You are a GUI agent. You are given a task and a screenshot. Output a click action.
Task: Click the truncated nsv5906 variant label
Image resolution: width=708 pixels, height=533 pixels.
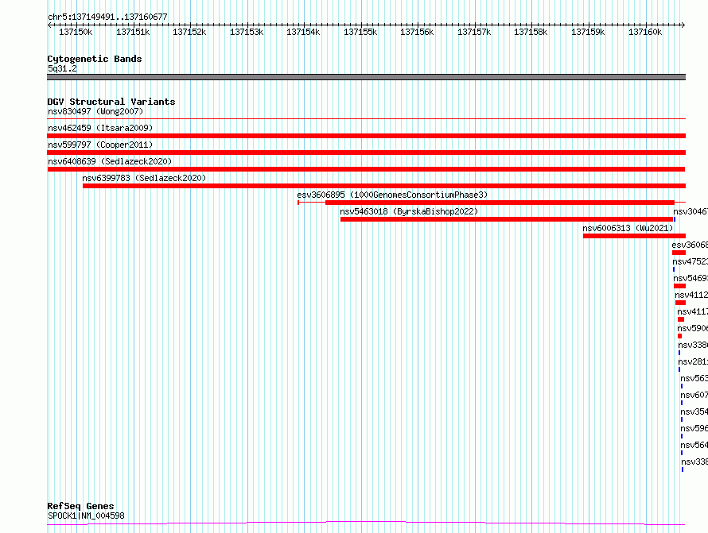(693, 328)
